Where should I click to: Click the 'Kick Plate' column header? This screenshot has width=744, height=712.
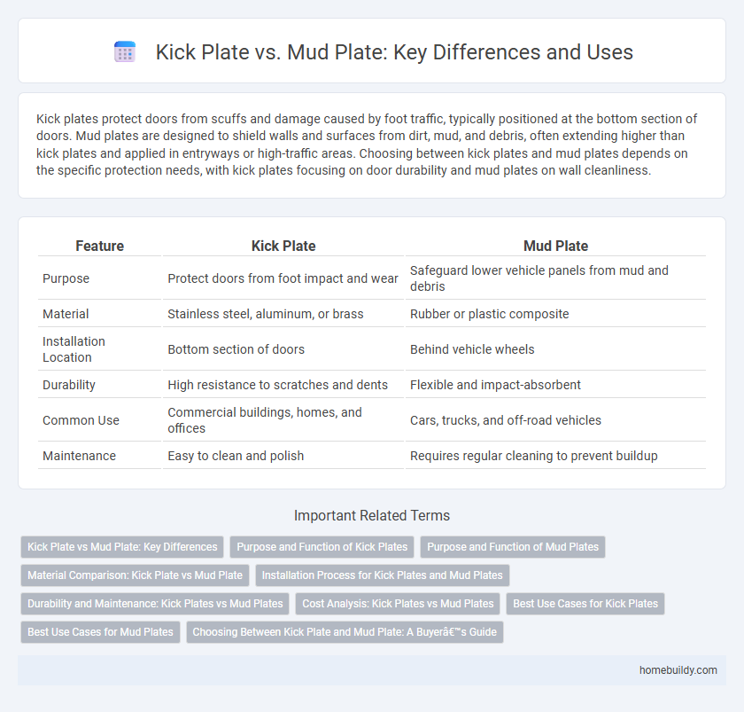coord(283,246)
